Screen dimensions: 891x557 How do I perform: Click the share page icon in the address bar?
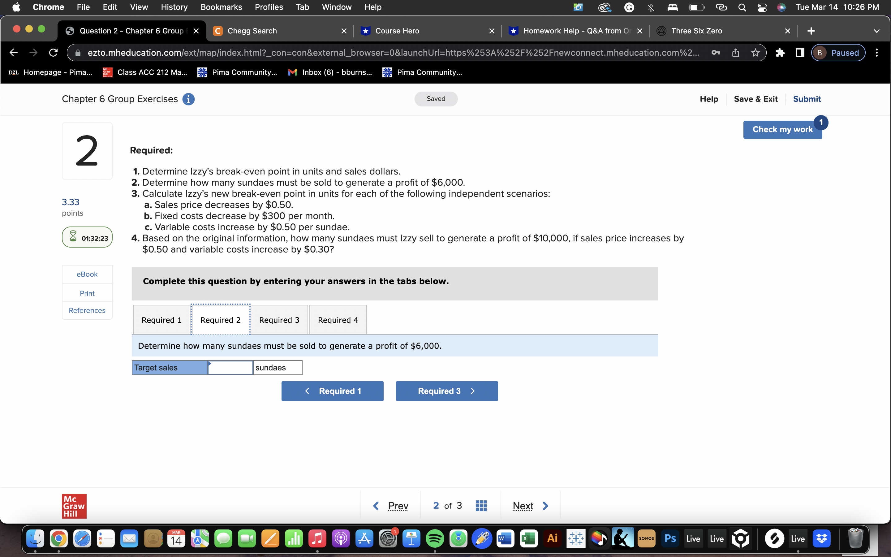735,53
